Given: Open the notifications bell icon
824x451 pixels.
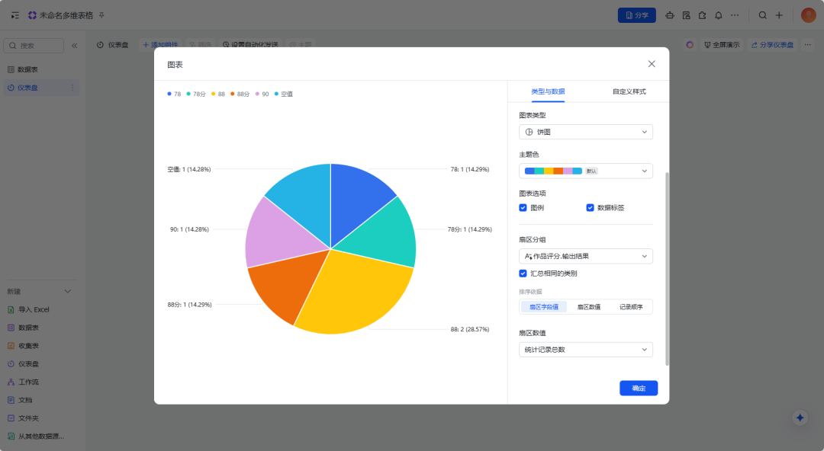Looking at the screenshot, I should pyautogui.click(x=718, y=15).
